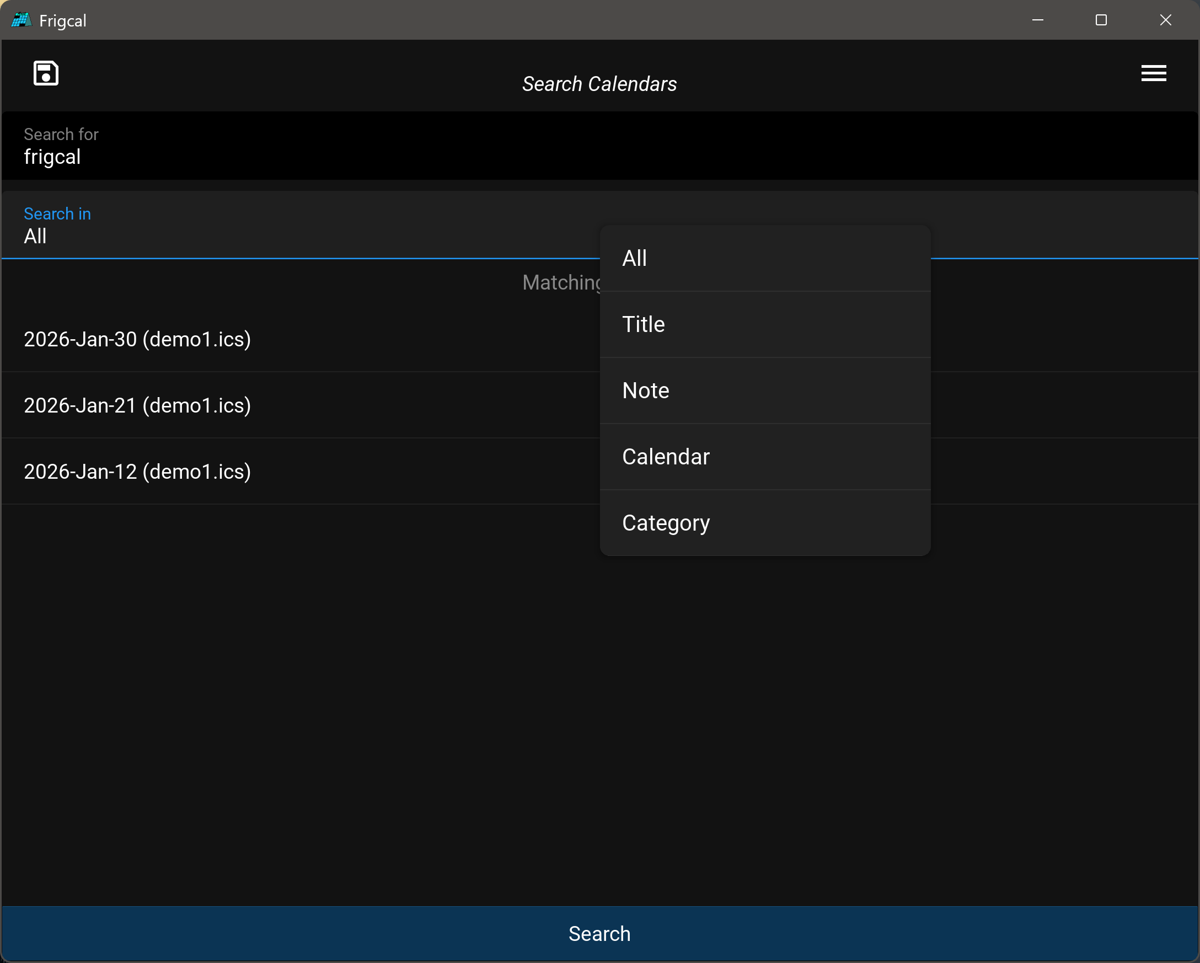Choose Calendar from the dropdown list
The height and width of the screenshot is (963, 1200).
tap(765, 457)
